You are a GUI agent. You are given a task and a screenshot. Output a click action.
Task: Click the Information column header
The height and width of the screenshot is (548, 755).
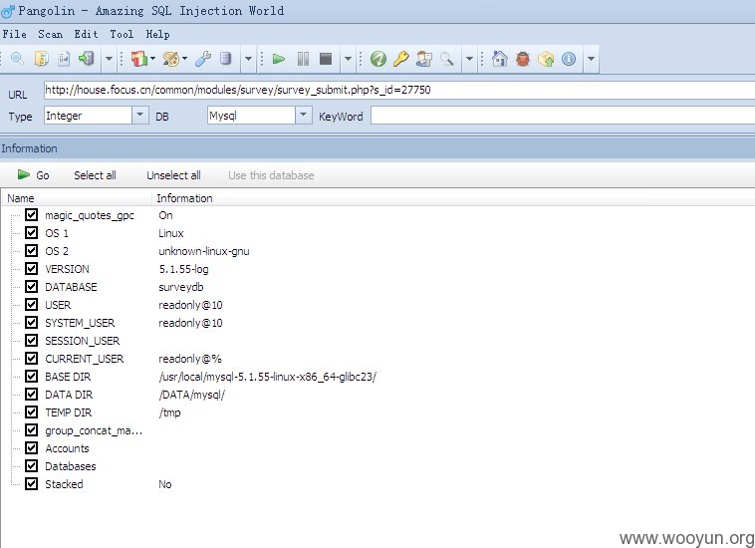click(453, 198)
